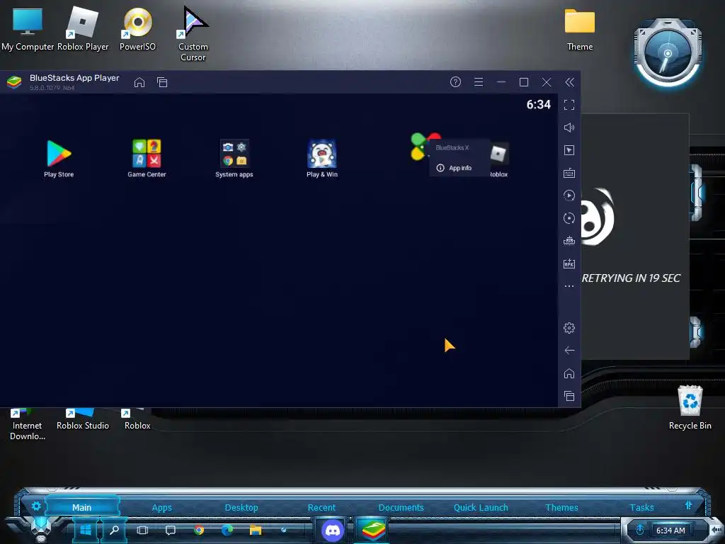The height and width of the screenshot is (544, 725).
Task: Switch to the Apps tab in the dock
Action: 162,507
